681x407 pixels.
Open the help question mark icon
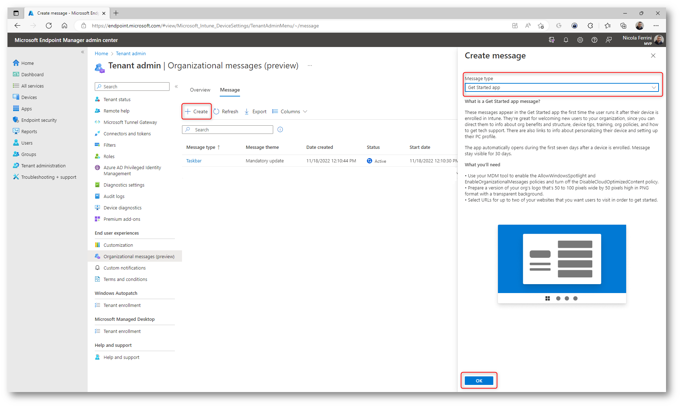coord(594,40)
